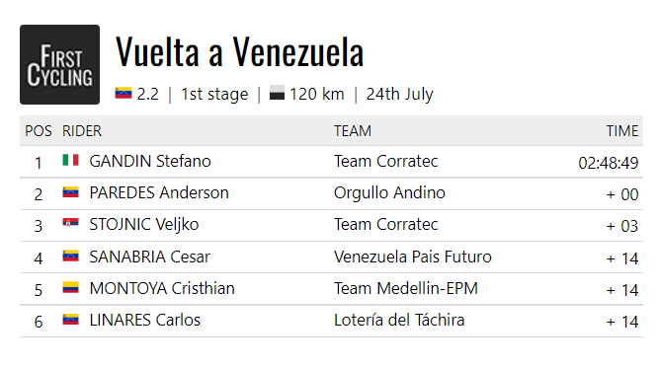Click the RIDER column header

coord(82,131)
